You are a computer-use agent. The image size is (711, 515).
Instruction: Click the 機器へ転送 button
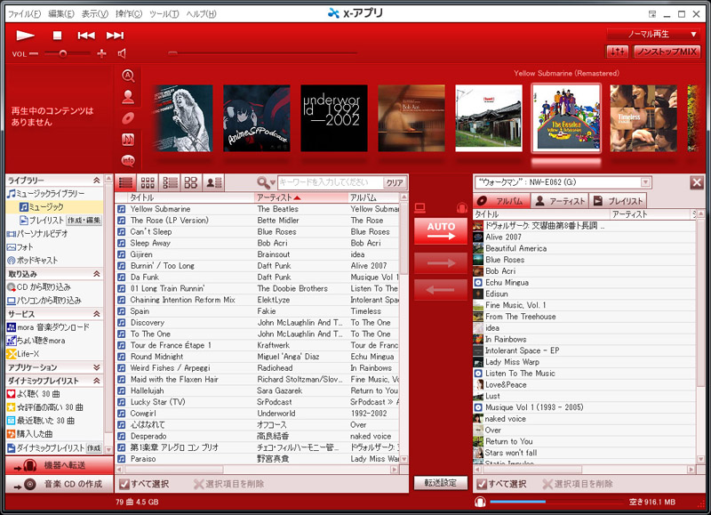pos(59,465)
